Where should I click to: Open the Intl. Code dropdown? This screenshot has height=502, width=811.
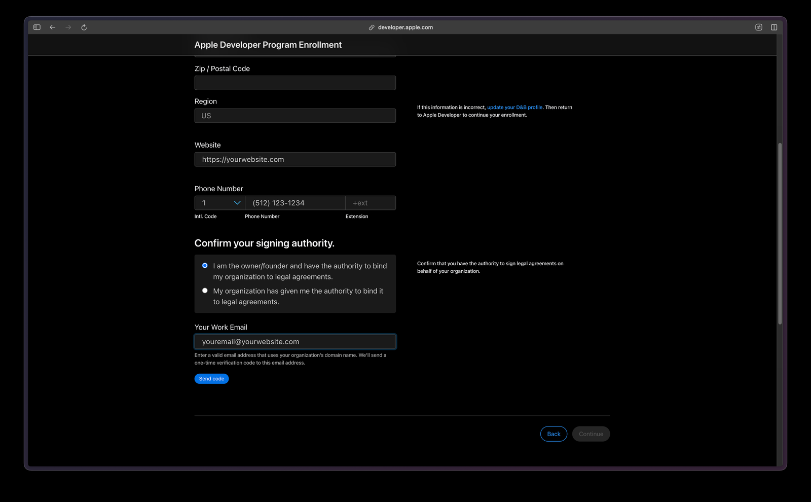pyautogui.click(x=219, y=203)
